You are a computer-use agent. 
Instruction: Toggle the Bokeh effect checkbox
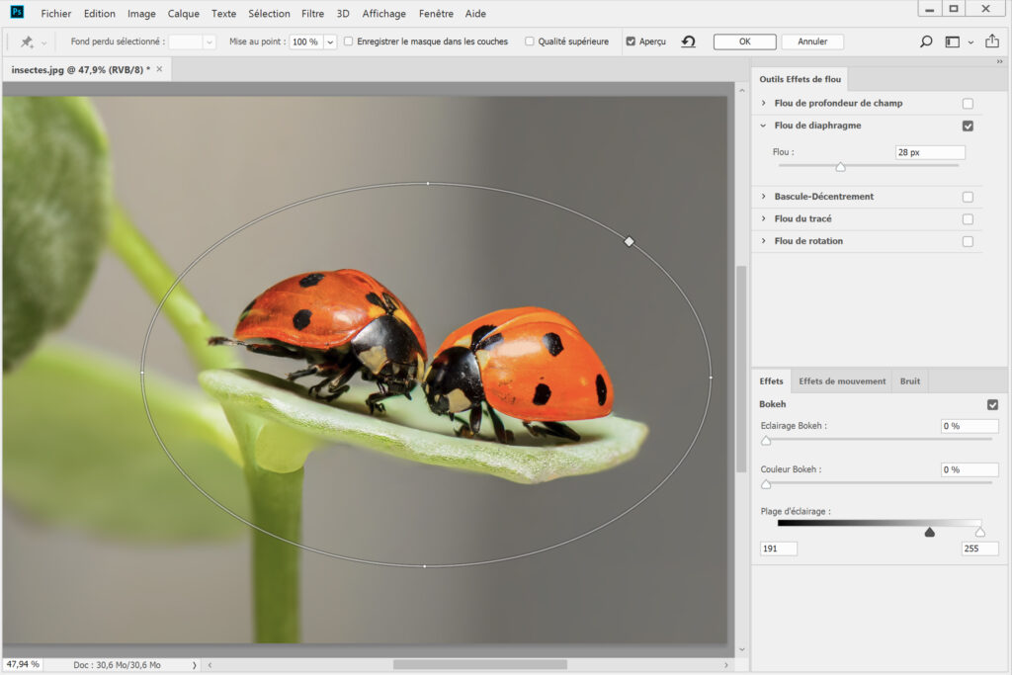[x=992, y=404]
